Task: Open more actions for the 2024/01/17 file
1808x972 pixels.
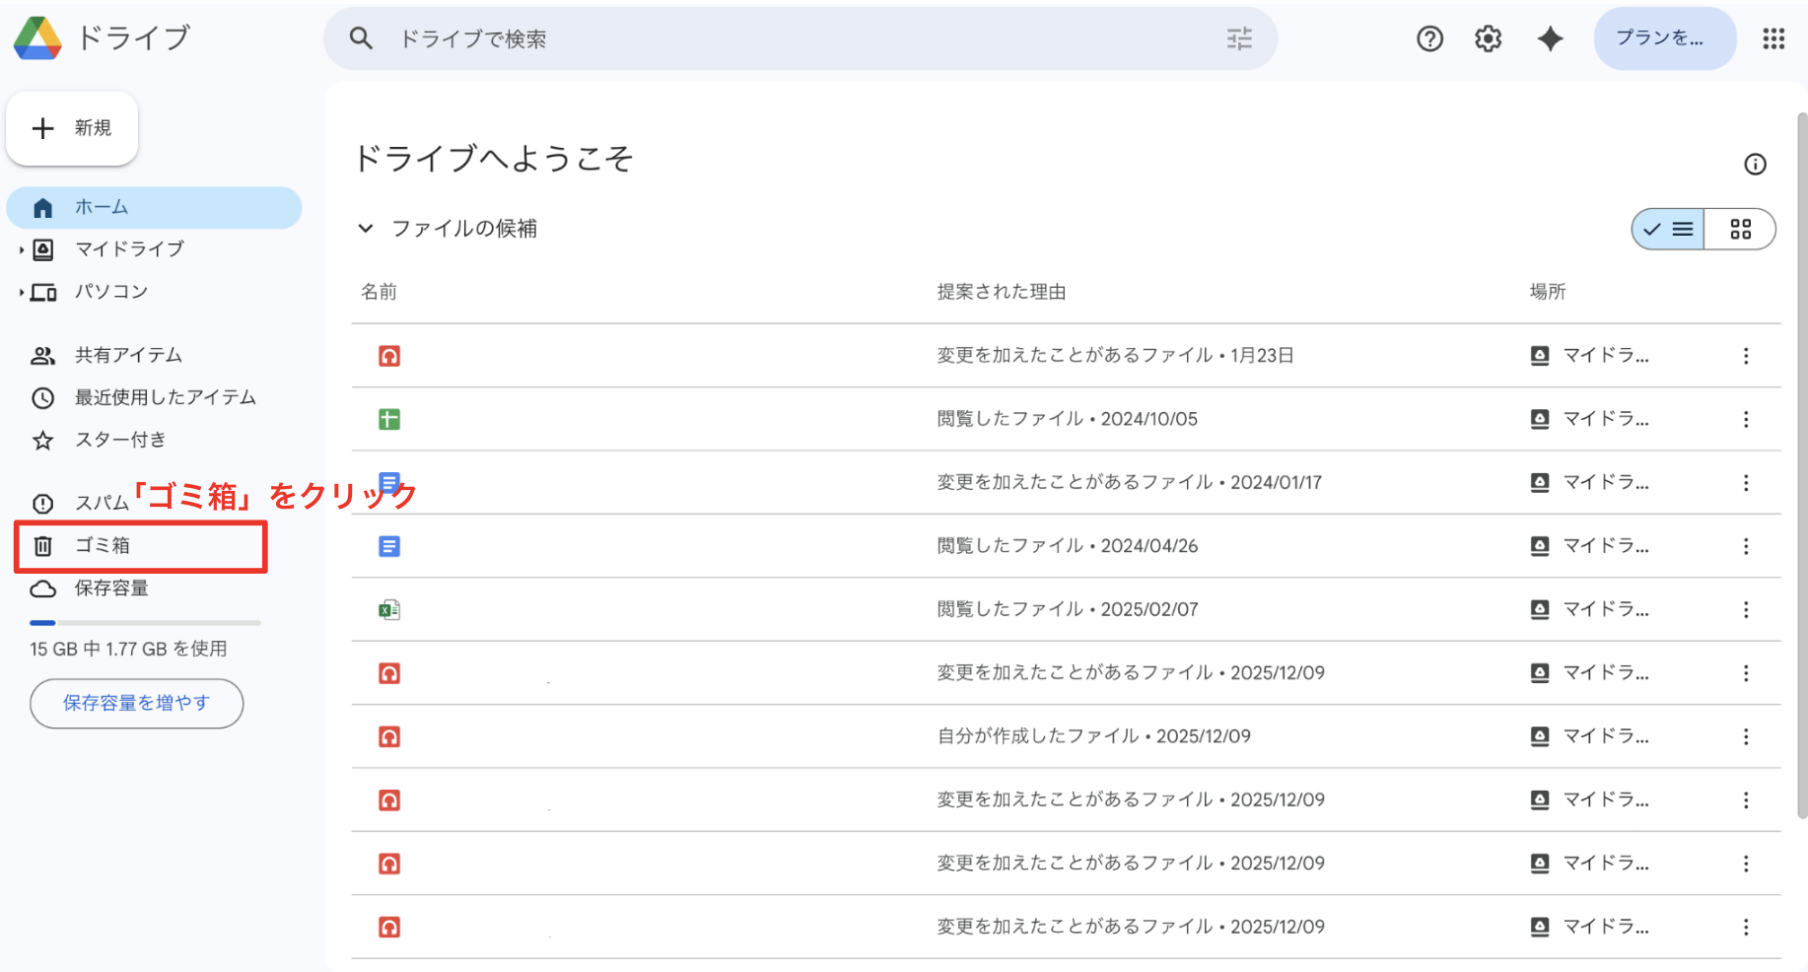Action: pyautogui.click(x=1746, y=483)
